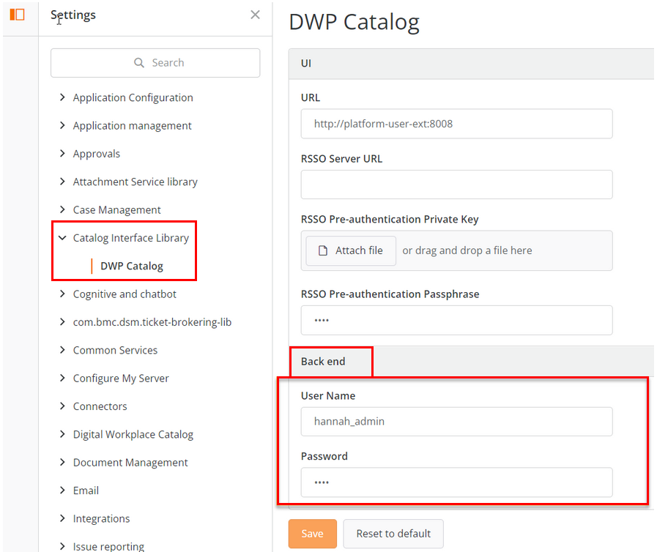
Task: Expand Cognitive and chatbot chevron
Action: 62,294
